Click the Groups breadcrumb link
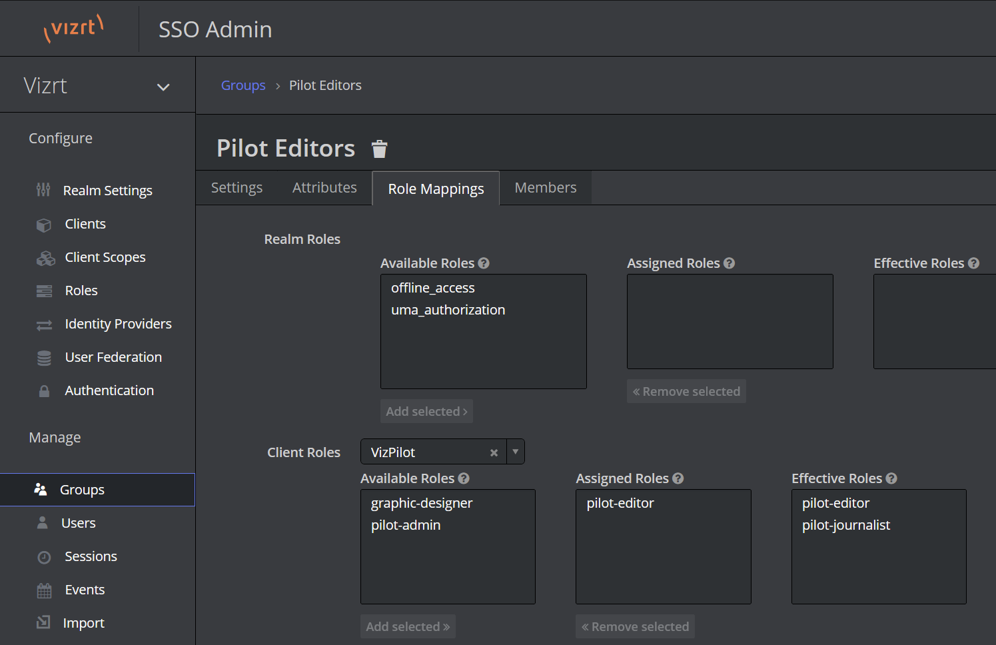The image size is (996, 645). [x=243, y=85]
